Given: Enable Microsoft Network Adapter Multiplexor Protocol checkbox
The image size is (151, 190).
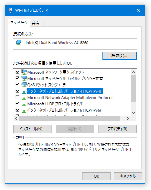Looking at the screenshot, I should [x=17, y=97].
